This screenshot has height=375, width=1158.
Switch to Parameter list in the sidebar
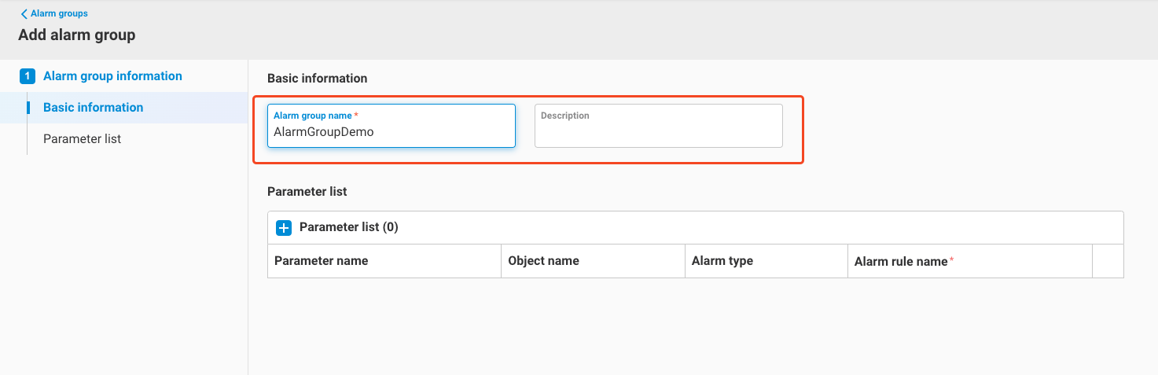82,139
